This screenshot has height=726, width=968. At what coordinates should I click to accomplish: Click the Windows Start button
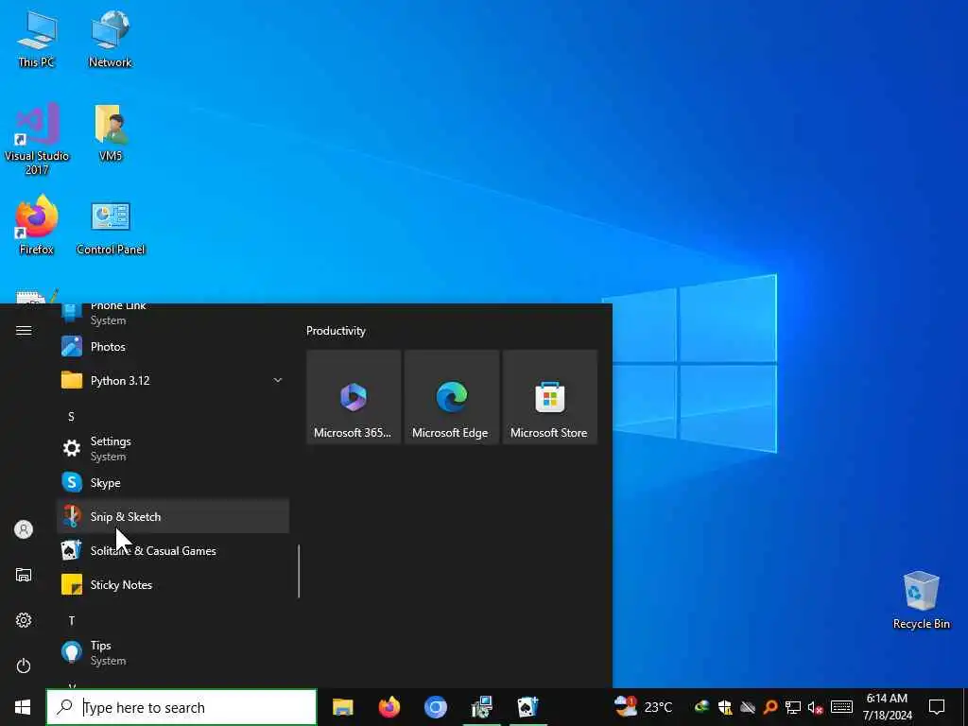23,707
